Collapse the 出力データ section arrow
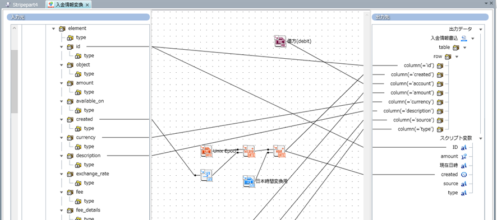This screenshot has width=497, height=220. click(481, 30)
